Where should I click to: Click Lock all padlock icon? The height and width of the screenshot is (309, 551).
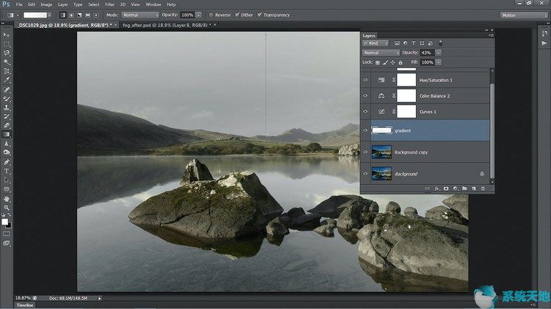click(x=400, y=62)
